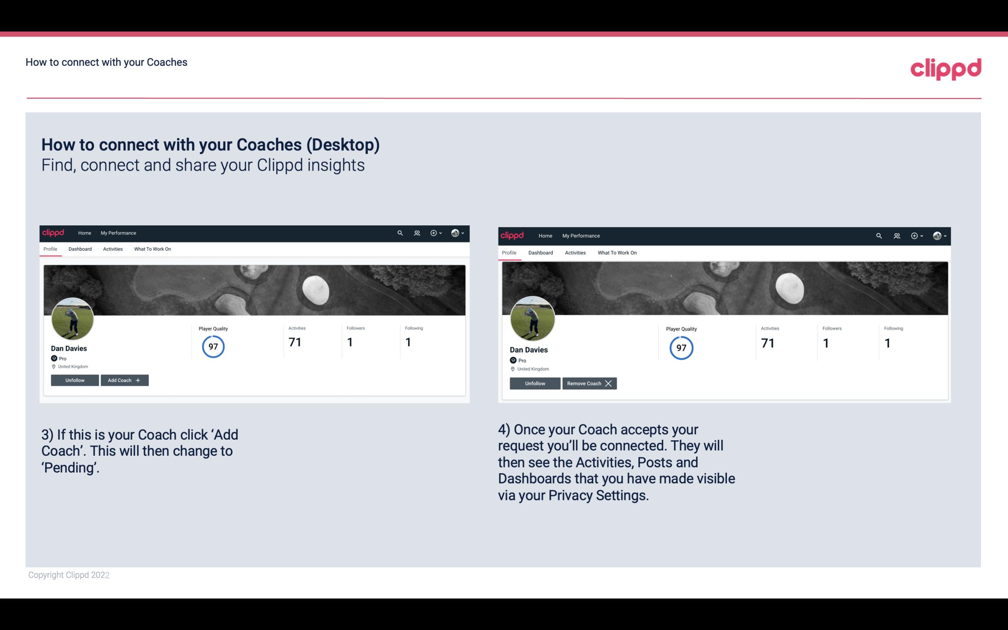Click 'Unfollow' button on left profile view
The width and height of the screenshot is (1008, 630).
click(x=75, y=380)
